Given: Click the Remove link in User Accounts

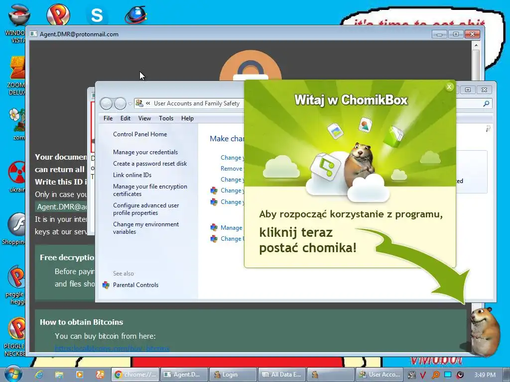Looking at the screenshot, I should 232,169.
